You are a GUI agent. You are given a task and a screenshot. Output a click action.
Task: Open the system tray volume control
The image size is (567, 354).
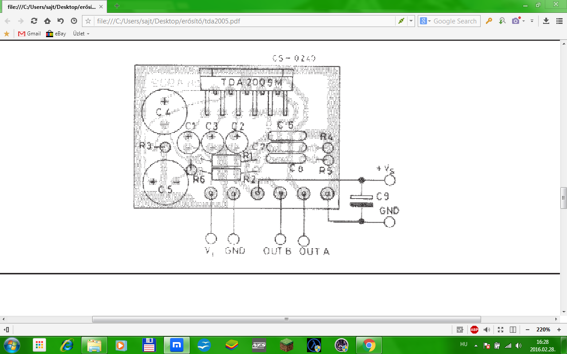point(519,345)
